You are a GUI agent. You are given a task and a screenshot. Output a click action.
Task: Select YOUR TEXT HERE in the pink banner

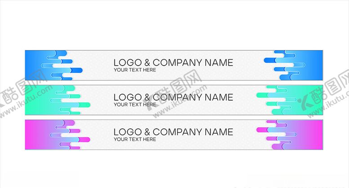tap(135, 139)
